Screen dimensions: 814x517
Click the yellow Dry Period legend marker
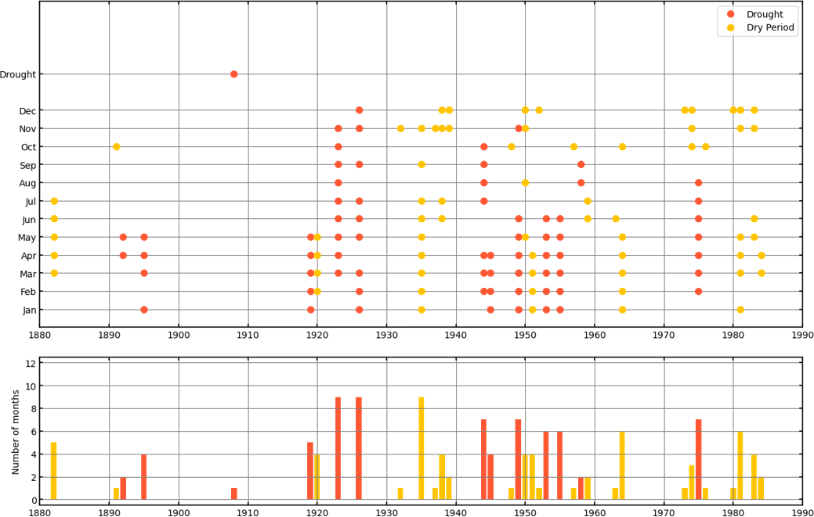731,27
